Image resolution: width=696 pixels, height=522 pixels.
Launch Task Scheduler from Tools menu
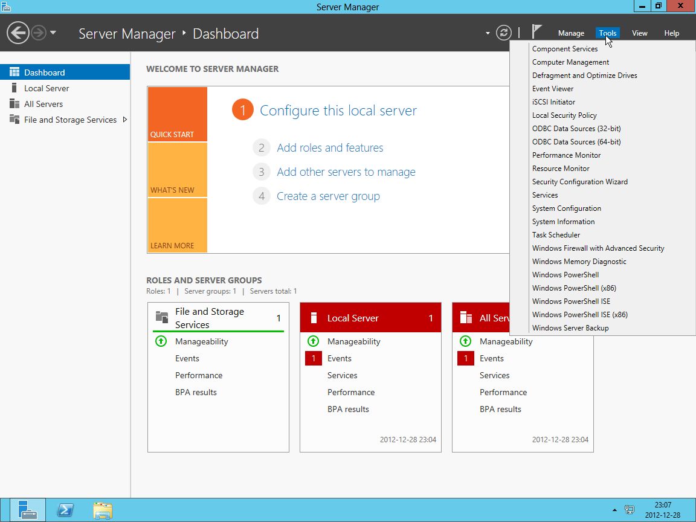(556, 235)
